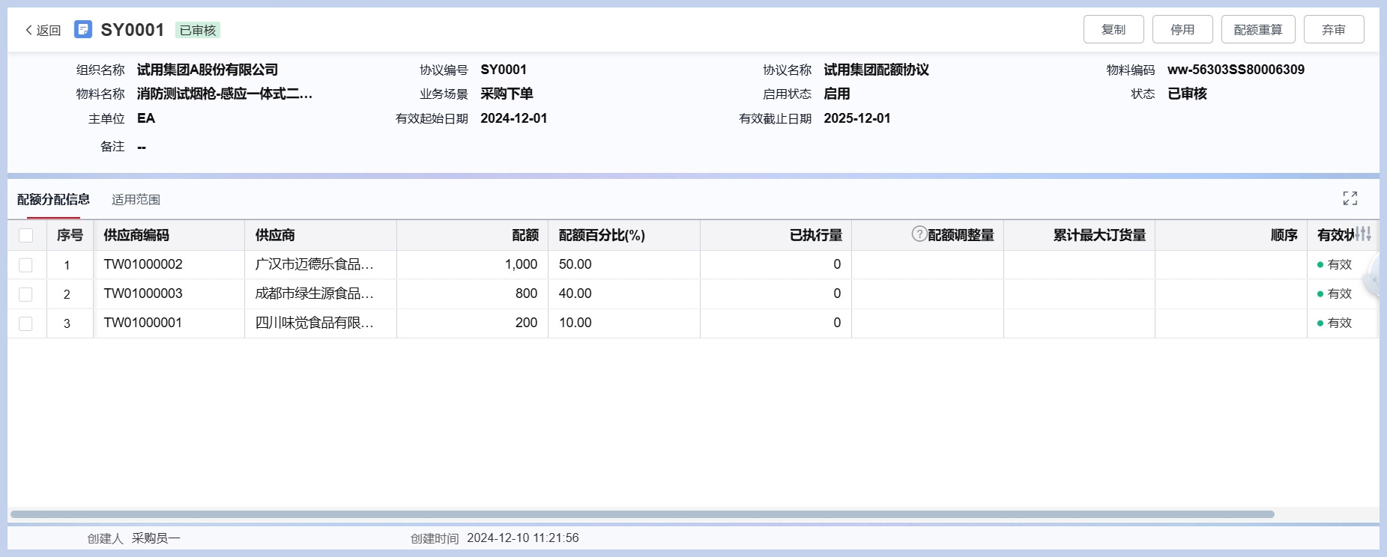1387x557 pixels.
Task: Check the row for supplier TW01000002
Action: [26, 265]
